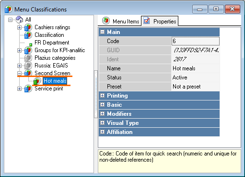Viewport: 245px width, 177px height.
Task: Click the Name value Hot meals
Action: pyautogui.click(x=196, y=68)
